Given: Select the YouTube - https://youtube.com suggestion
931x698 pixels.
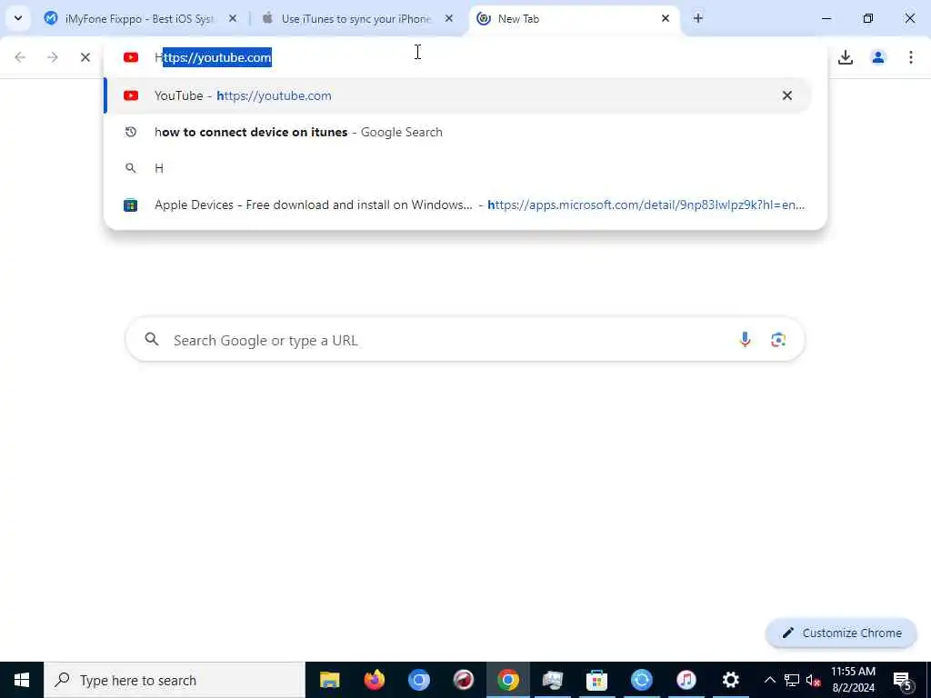Looking at the screenshot, I should pyautogui.click(x=458, y=95).
